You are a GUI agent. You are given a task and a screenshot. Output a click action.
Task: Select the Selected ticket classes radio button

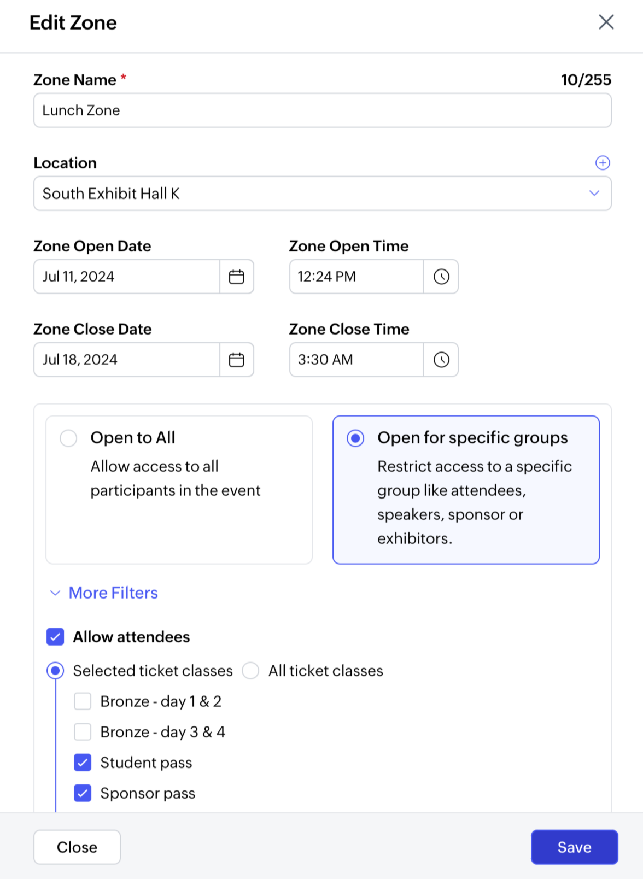pyautogui.click(x=55, y=671)
